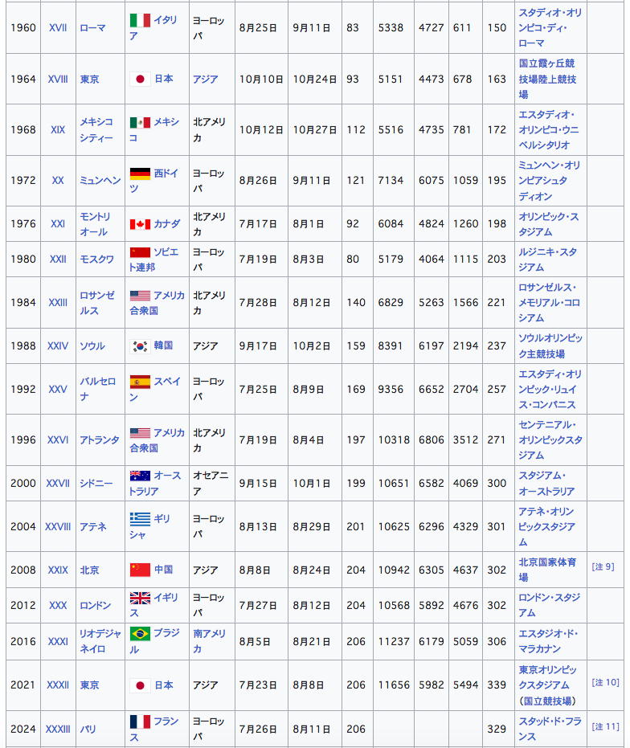The width and height of the screenshot is (630, 748).
Task: Click the Italy flag icon
Action: (x=140, y=20)
